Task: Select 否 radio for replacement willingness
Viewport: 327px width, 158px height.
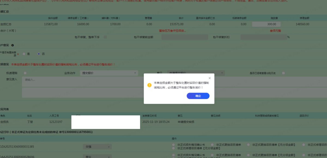Action: (39, 54)
